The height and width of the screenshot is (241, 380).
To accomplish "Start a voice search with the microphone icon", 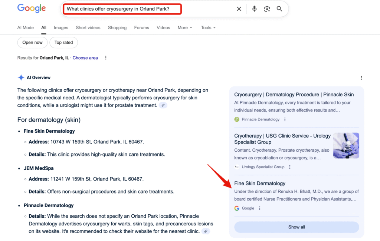I will coord(254,9).
